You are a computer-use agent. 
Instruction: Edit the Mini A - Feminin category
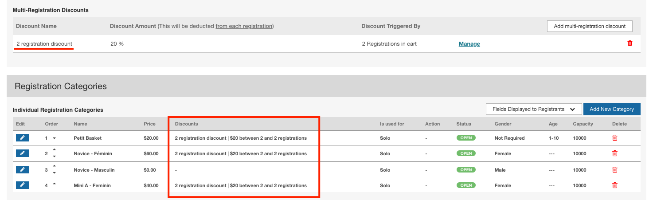coord(22,185)
